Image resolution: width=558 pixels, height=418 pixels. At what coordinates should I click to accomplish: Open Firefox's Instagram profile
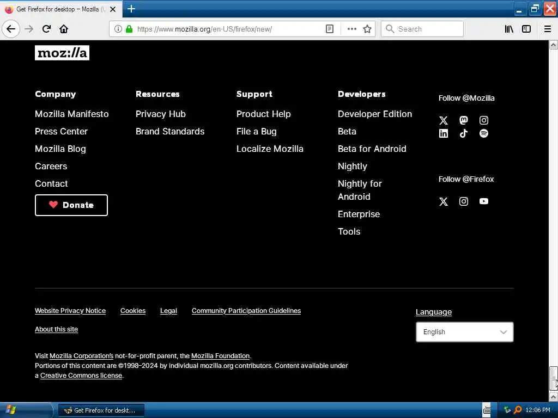(x=464, y=201)
